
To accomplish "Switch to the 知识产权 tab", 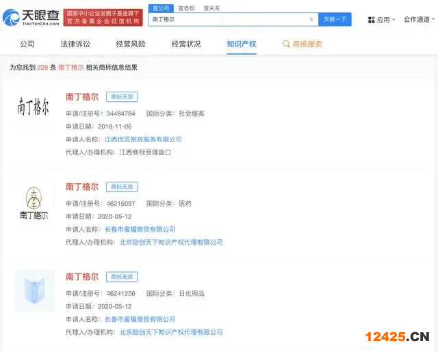I will tap(242, 44).
